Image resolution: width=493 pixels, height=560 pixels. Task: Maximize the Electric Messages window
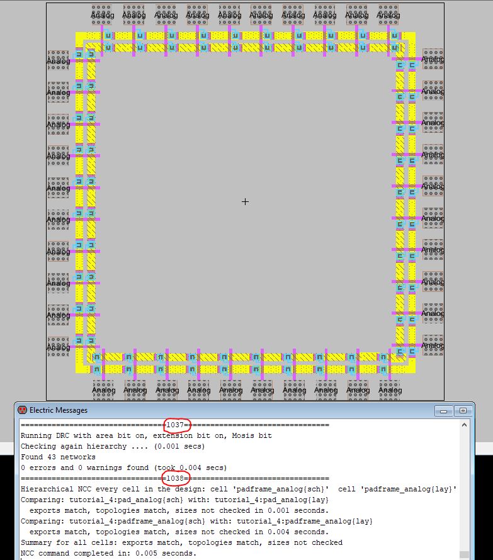463,410
